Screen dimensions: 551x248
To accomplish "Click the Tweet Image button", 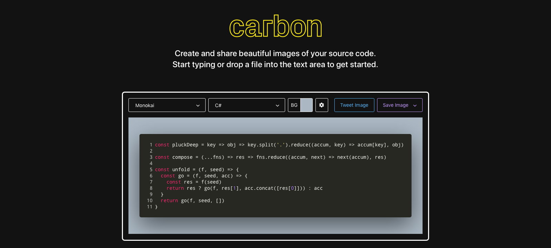I will tap(354, 105).
